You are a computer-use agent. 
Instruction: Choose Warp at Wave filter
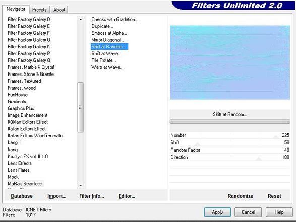tap(107, 67)
